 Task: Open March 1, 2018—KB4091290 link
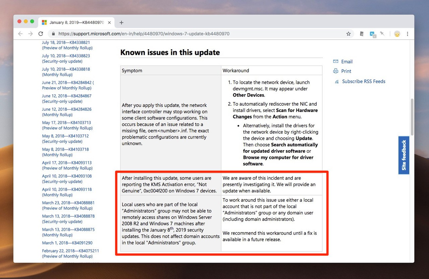pos(67,243)
